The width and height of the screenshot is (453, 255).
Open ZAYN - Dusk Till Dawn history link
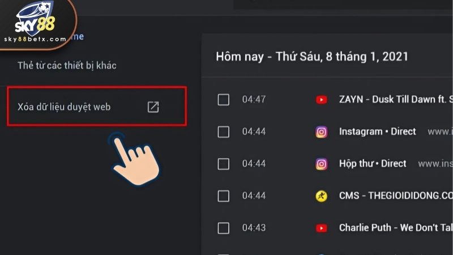(x=396, y=100)
